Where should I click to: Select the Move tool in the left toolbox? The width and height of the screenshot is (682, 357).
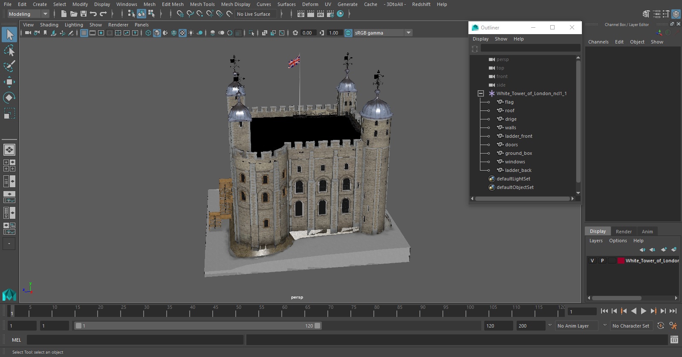9,82
